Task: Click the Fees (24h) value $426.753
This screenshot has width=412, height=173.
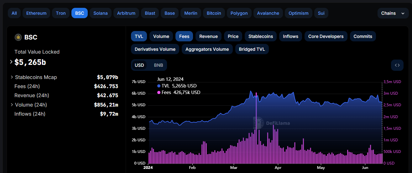Action: click(106, 86)
